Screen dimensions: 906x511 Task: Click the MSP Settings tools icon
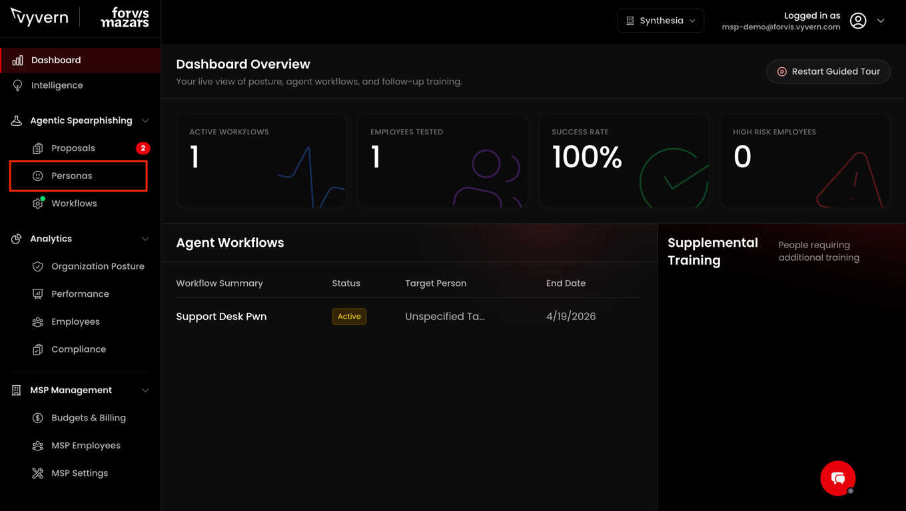38,473
